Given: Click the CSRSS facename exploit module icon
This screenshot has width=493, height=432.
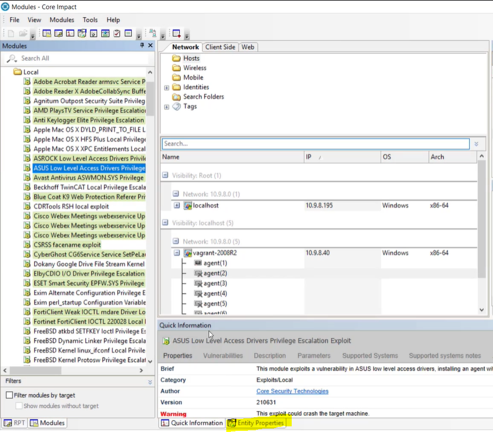Looking at the screenshot, I should [x=26, y=245].
